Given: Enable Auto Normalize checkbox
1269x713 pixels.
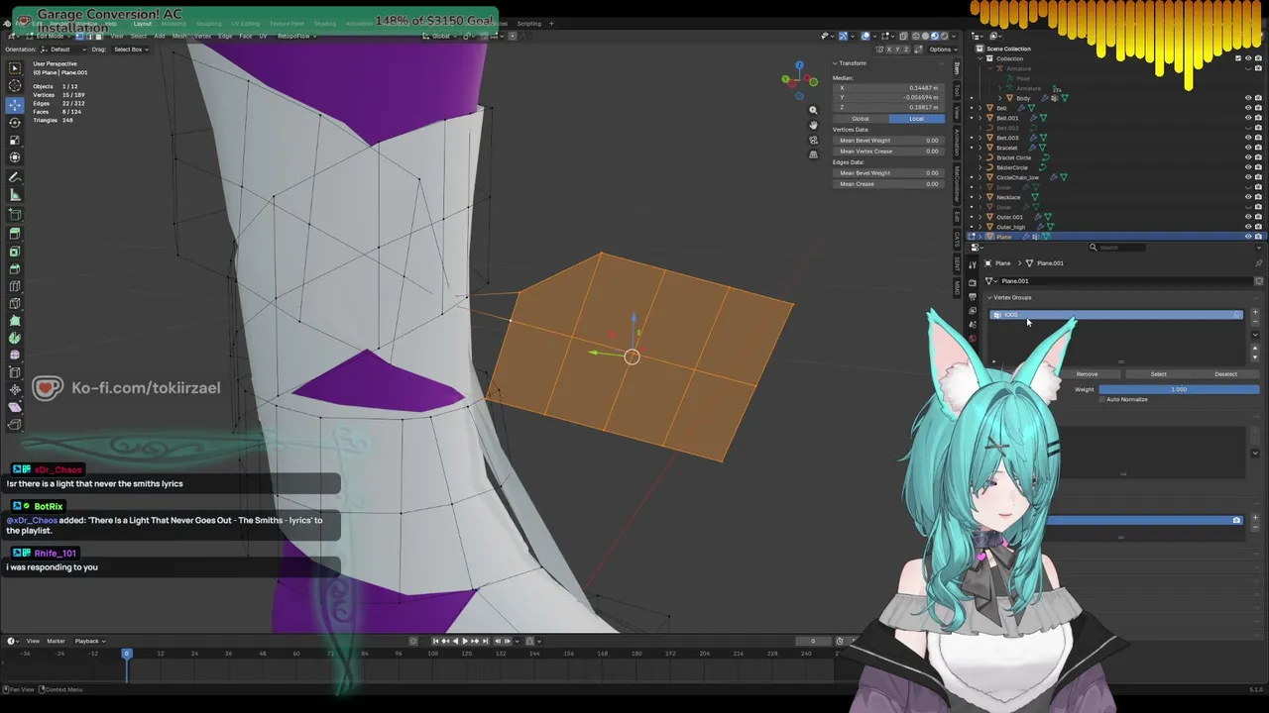Looking at the screenshot, I should pyautogui.click(x=1101, y=399).
